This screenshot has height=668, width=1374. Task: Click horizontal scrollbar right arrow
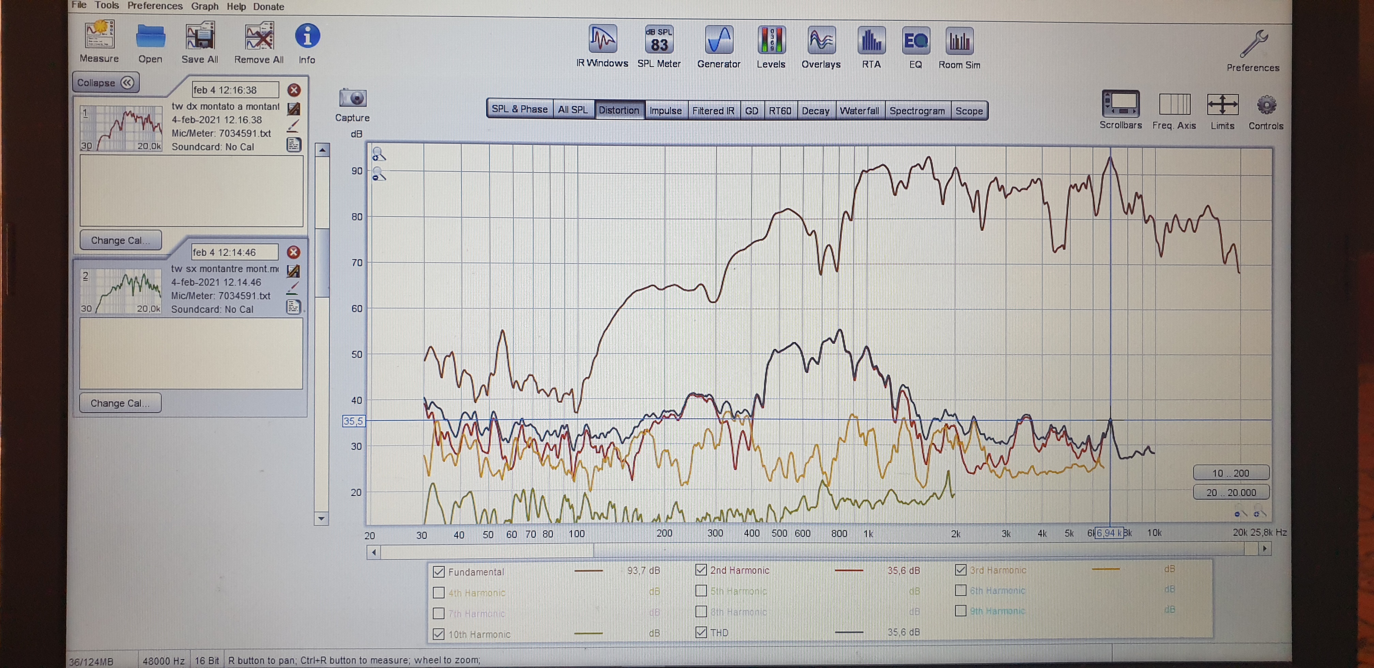pos(1264,548)
